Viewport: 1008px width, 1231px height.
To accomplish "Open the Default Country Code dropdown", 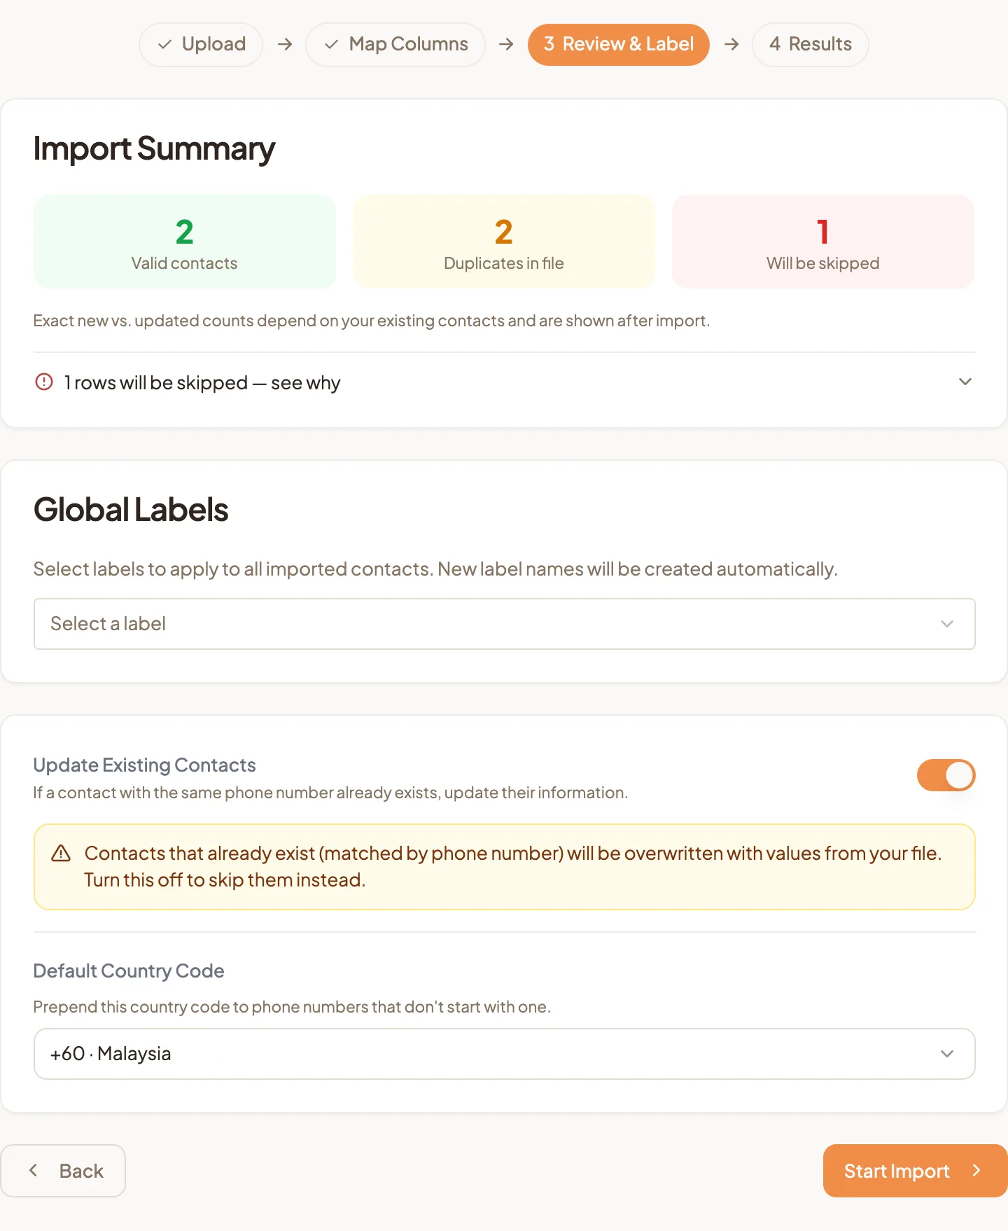I will [504, 1054].
